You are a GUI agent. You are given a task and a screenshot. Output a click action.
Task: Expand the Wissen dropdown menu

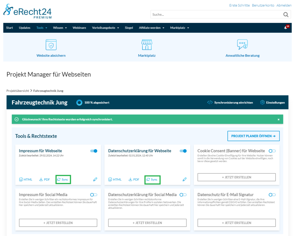[60, 28]
